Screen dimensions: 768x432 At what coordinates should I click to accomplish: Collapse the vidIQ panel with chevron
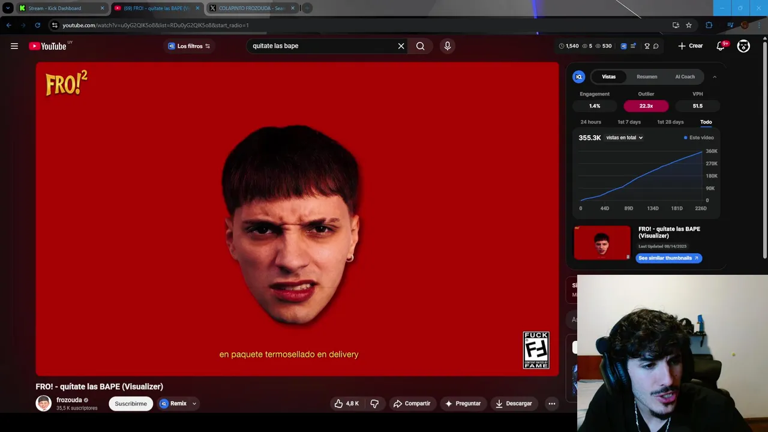[x=715, y=77]
